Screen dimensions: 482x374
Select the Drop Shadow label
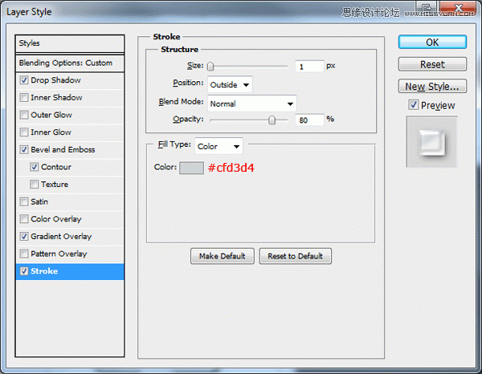[55, 80]
